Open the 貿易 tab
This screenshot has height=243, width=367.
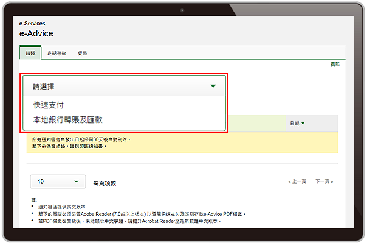[83, 53]
